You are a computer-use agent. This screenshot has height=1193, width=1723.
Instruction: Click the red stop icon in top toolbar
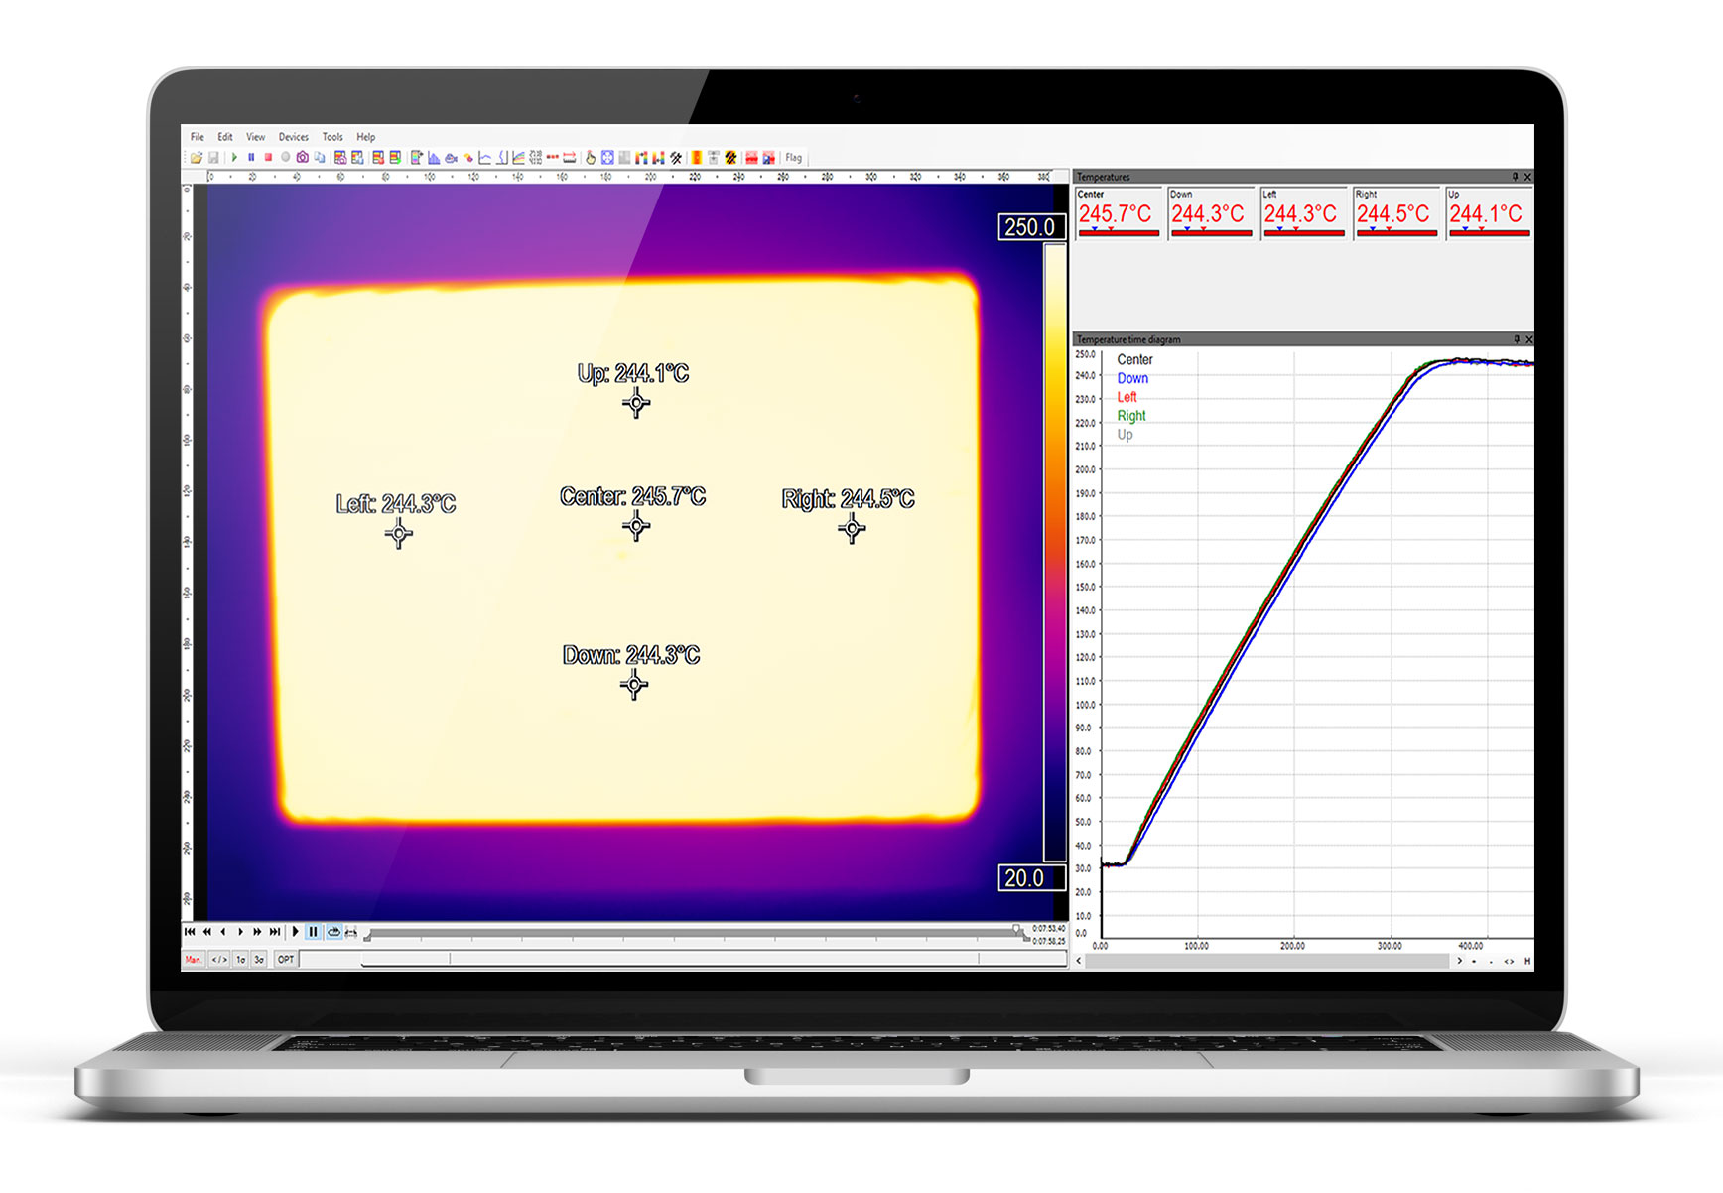(268, 157)
